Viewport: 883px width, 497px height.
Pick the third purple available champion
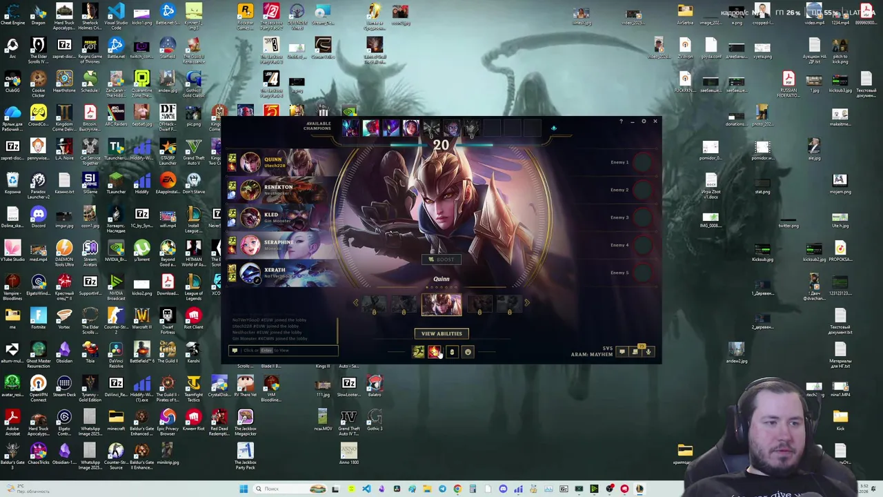[x=390, y=128]
